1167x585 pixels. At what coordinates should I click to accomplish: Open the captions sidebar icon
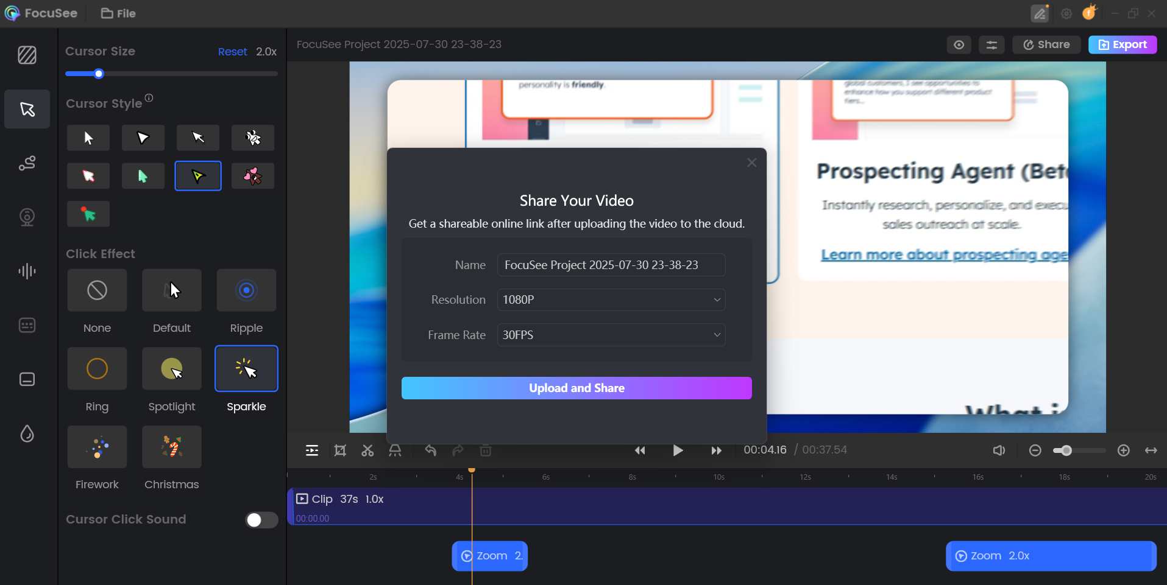(x=27, y=325)
